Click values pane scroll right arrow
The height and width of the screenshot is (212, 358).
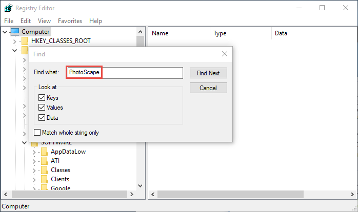pyautogui.click(x=352, y=195)
